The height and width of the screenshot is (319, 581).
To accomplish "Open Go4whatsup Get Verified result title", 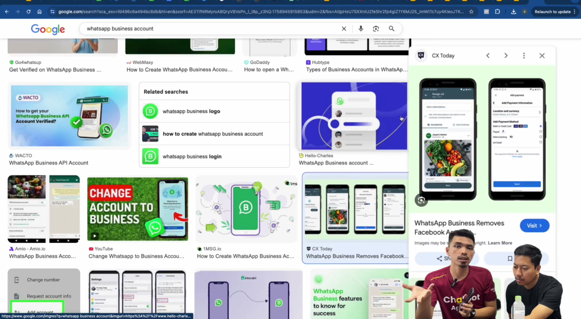I will (55, 70).
